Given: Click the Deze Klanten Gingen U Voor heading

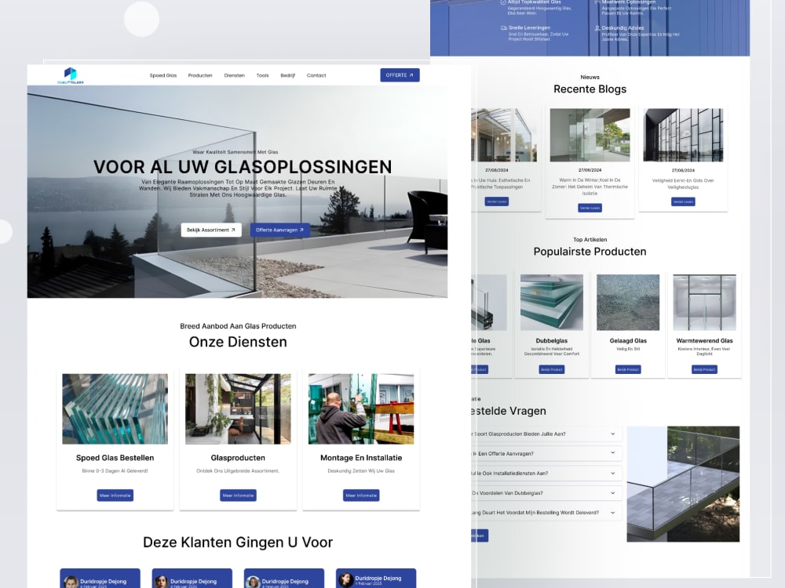Looking at the screenshot, I should pos(238,543).
